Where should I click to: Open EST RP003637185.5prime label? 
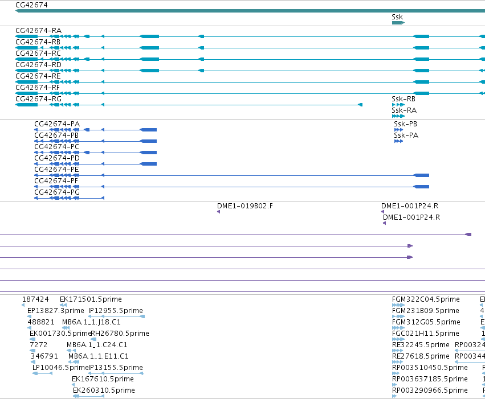430,379
